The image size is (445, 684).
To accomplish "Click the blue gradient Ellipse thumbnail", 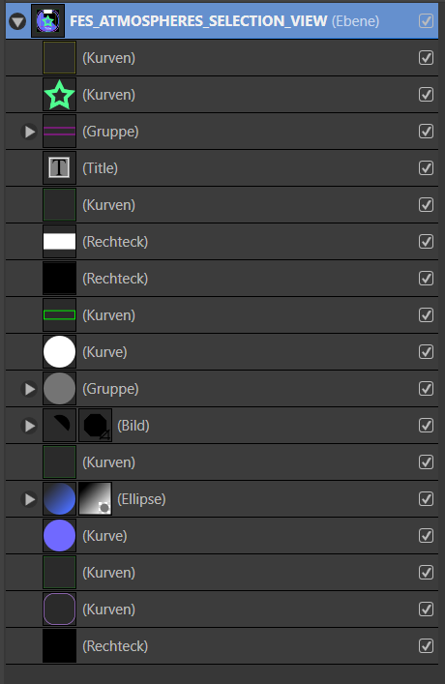I will 59,498.
